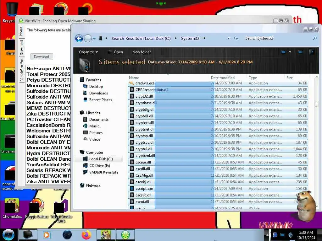Click the taskbar clock showing 5:30 AM
The height and width of the screenshot is (241, 322).
coord(306,235)
